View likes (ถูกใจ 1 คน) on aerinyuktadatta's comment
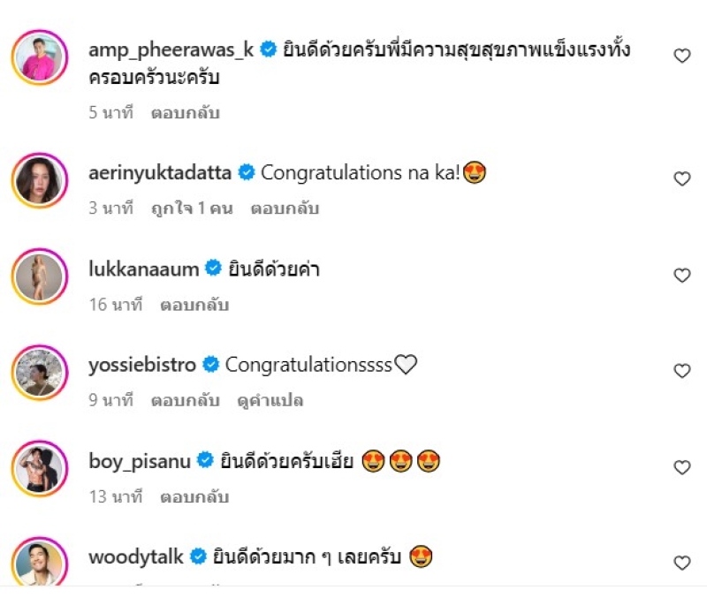The width and height of the screenshot is (707, 605). coord(192,208)
